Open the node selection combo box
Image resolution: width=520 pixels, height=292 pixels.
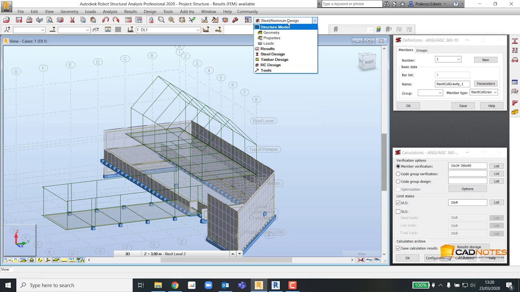29,30
